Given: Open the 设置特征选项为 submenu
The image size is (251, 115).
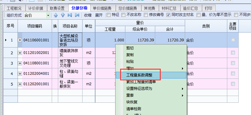Looking at the screenshot, I should 151,89.
